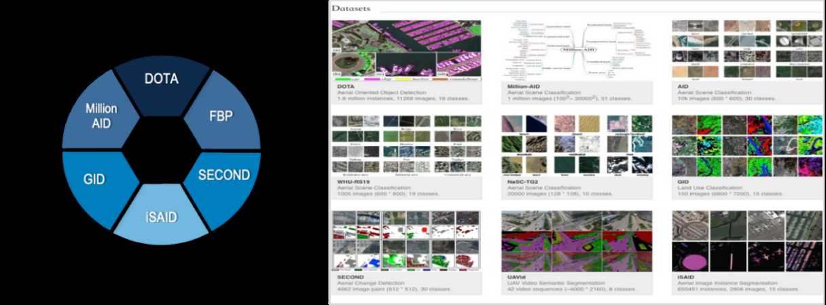Open the UAVid video segmentation thumbnail
Screen dimensions: 826x305
pyautogui.click(x=576, y=240)
